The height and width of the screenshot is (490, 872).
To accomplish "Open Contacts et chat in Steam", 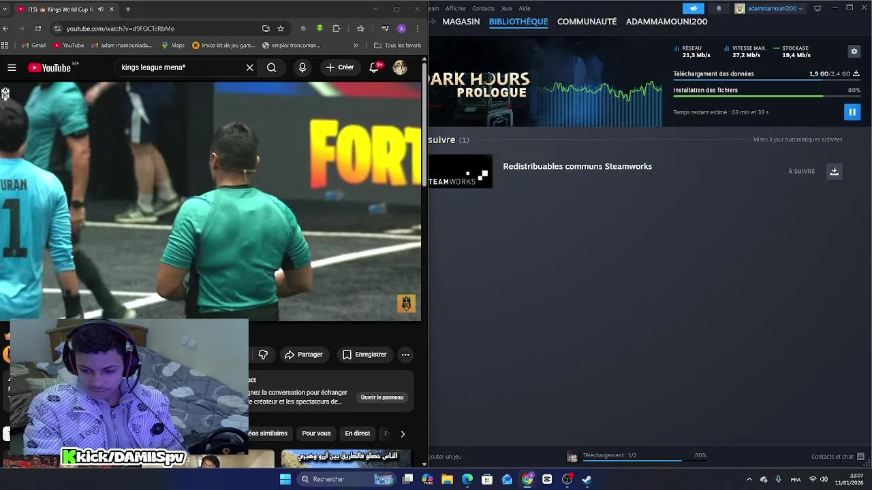I will coord(838,457).
